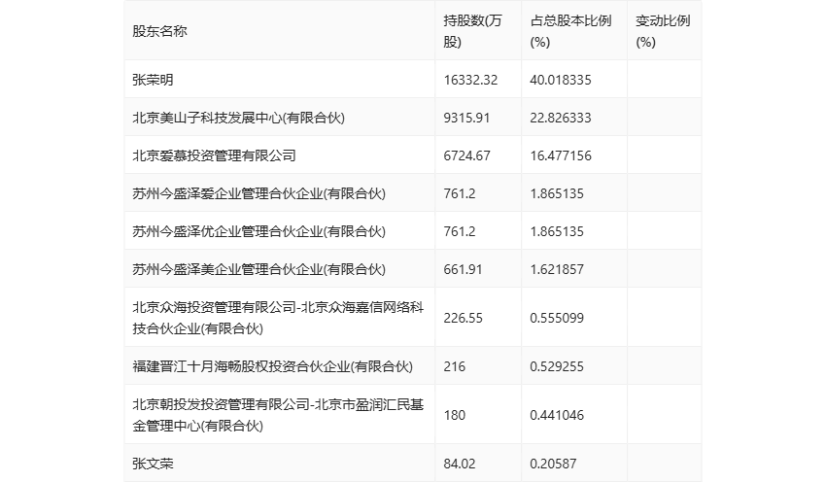Click 北京美山子科技发展中心(有限合伙) row name
Screen dimensions: 826x482
239,118
